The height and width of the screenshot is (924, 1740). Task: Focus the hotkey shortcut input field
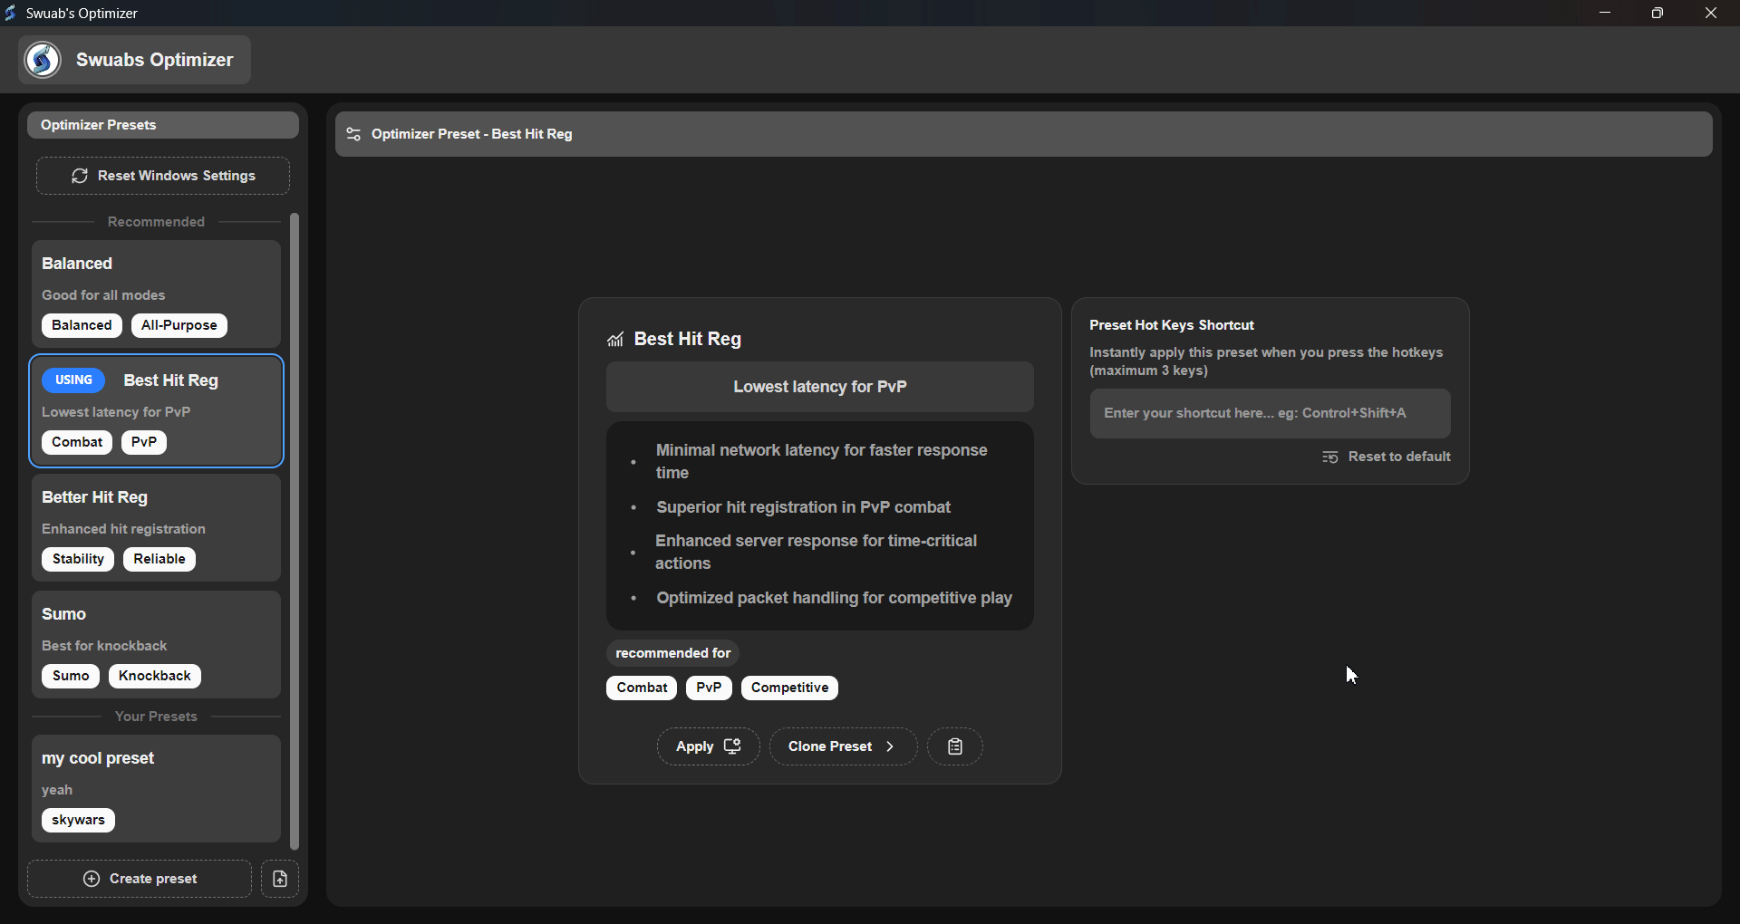point(1271,414)
